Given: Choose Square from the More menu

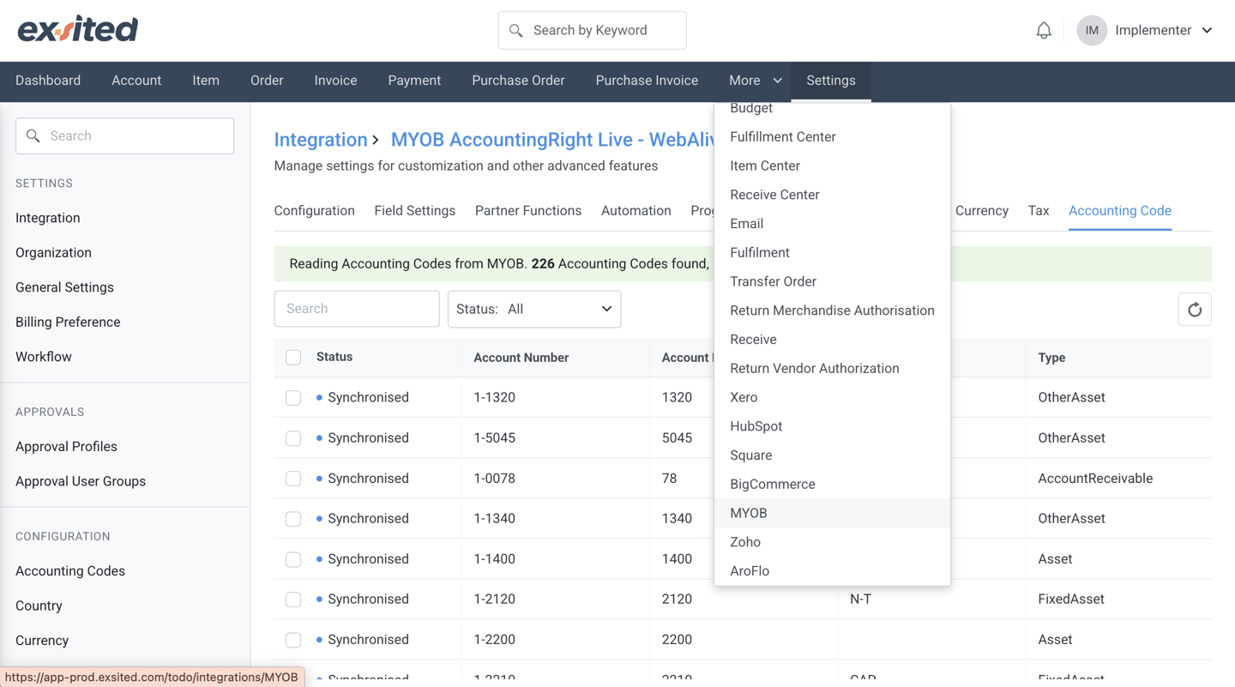Looking at the screenshot, I should (x=832, y=455).
